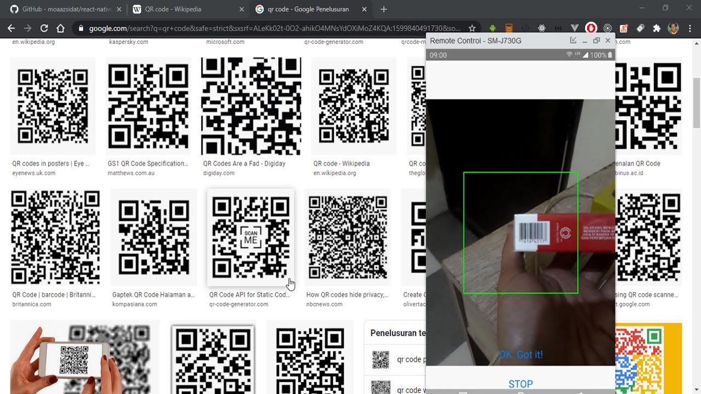Switch to the QR code - Wikipedia tab
Screen dimensions: 701x394
(x=188, y=9)
